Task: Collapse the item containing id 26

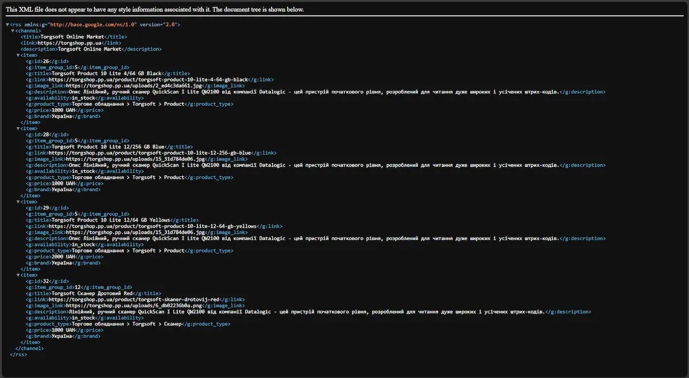Action: pyautogui.click(x=18, y=55)
